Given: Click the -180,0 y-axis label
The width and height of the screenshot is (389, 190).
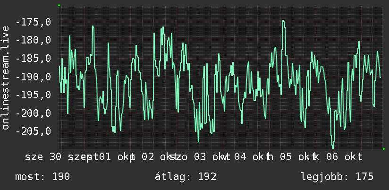Looking at the screenshot, I should 33,40.
